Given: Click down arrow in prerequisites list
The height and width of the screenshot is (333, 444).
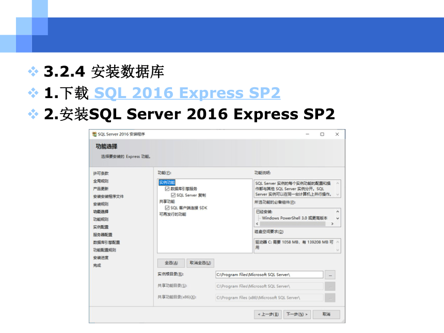Looking at the screenshot, I should (x=338, y=218).
